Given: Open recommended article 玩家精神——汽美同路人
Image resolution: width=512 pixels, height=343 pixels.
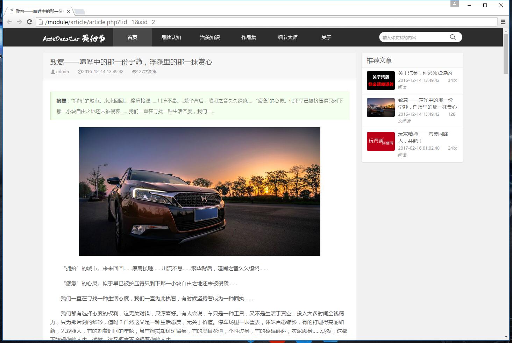Looking at the screenshot, I should click(423, 137).
